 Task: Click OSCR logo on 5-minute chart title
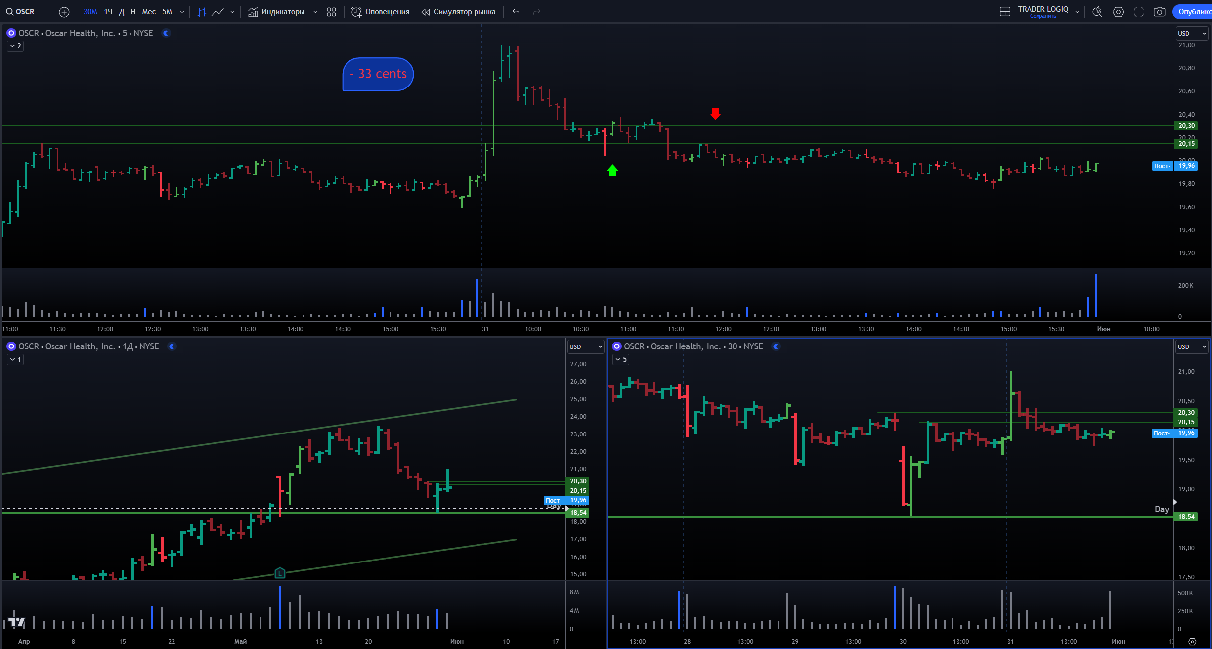(x=11, y=33)
